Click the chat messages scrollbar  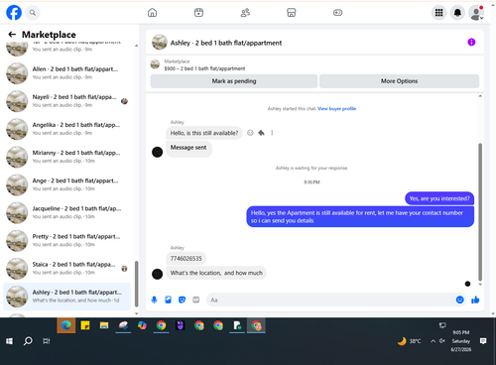pos(480,211)
